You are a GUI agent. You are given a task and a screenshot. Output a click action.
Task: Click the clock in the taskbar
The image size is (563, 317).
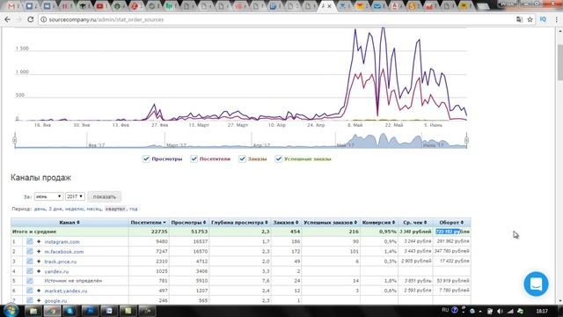coord(542,311)
